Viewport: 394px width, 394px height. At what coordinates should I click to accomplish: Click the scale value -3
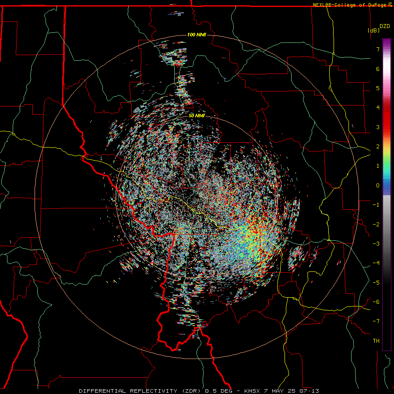point(376,244)
